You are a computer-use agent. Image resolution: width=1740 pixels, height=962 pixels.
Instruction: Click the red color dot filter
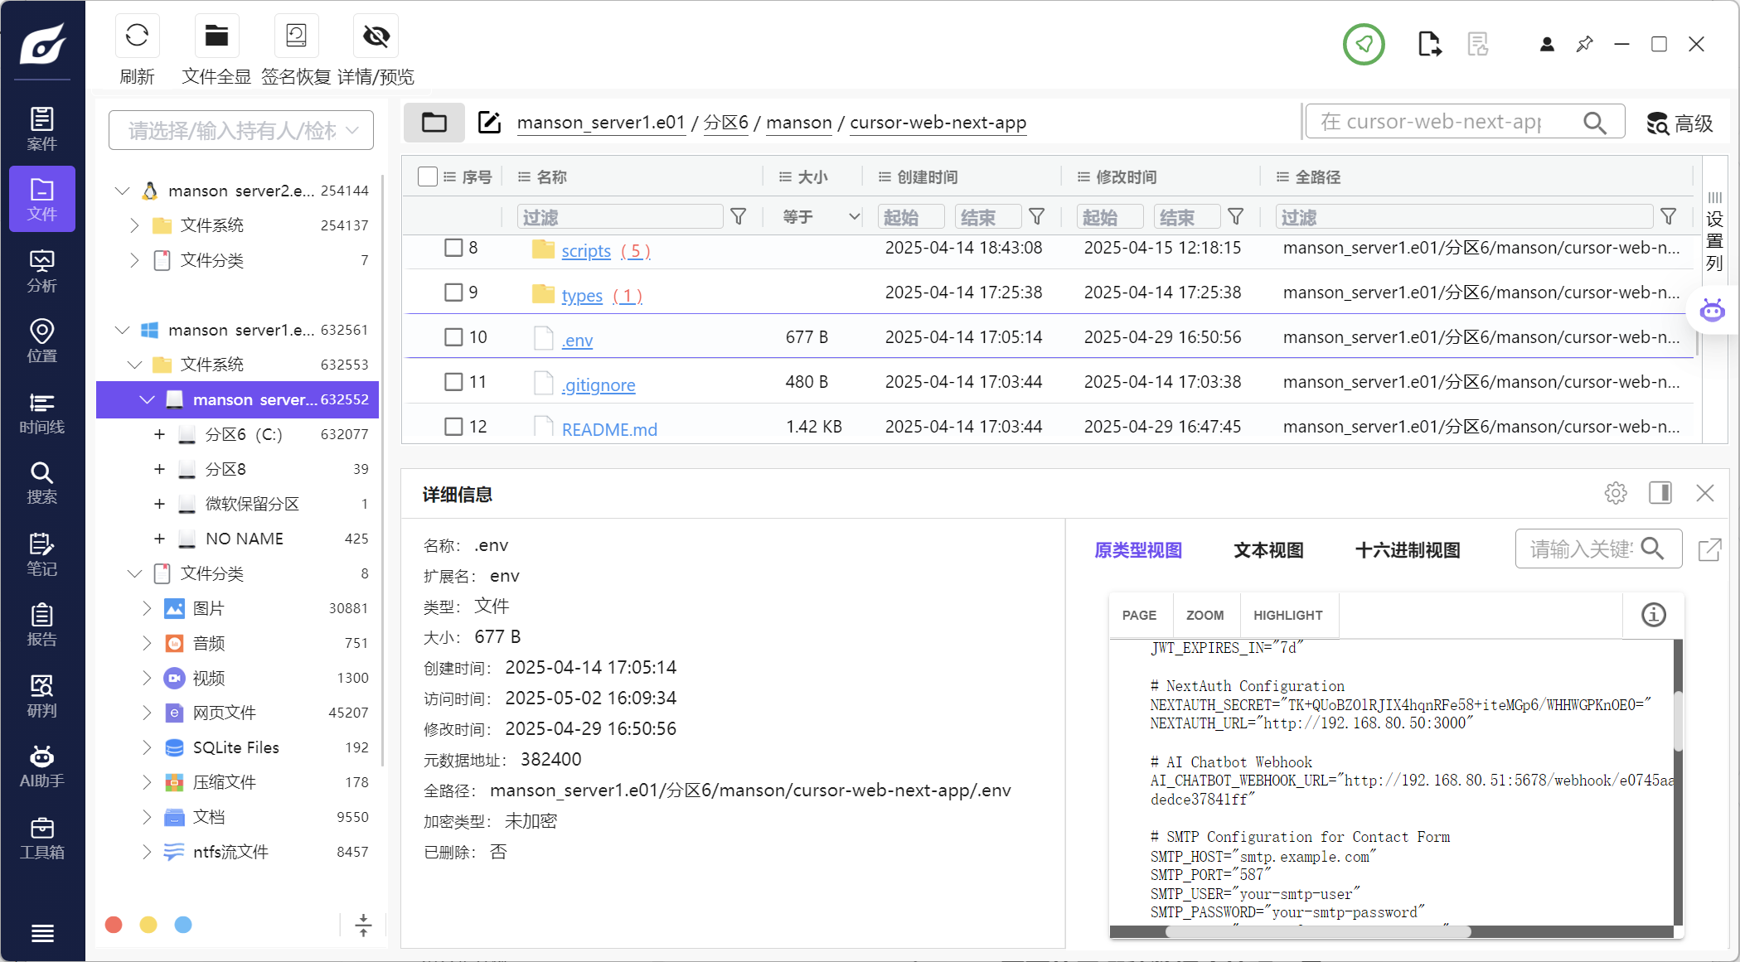pos(114,925)
